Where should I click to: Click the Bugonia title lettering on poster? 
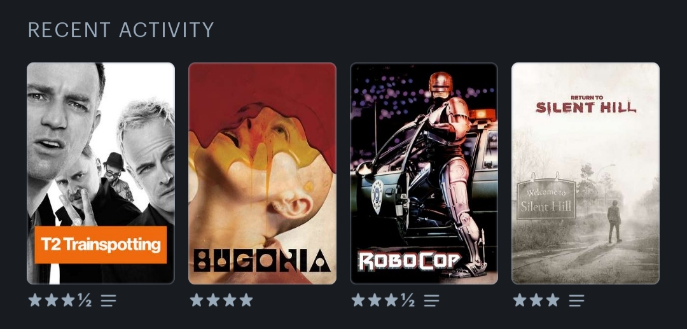[262, 261]
